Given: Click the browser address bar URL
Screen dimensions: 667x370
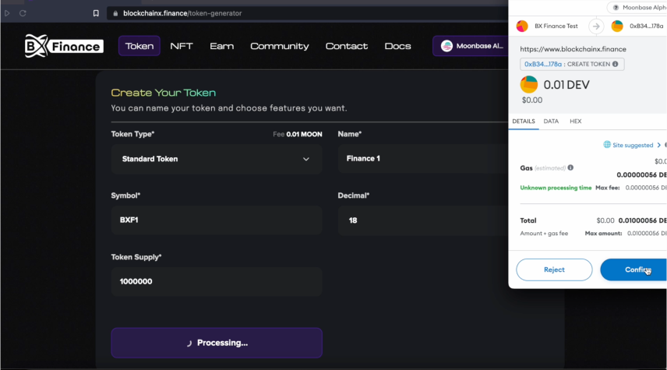Looking at the screenshot, I should point(182,13).
